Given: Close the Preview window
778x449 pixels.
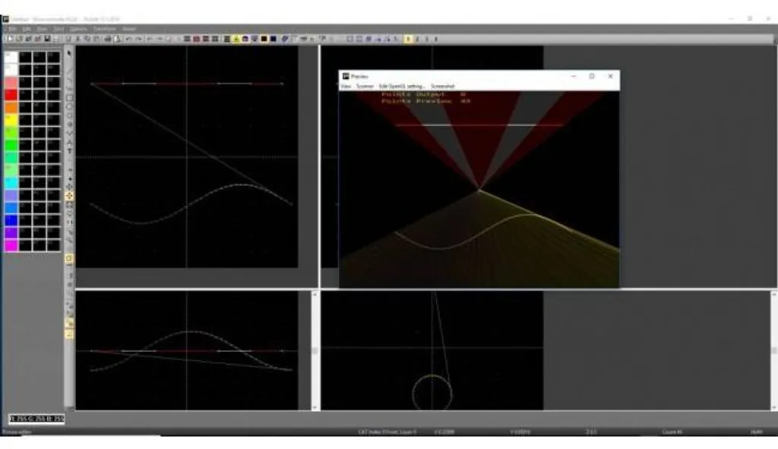Looking at the screenshot, I should click(x=610, y=77).
